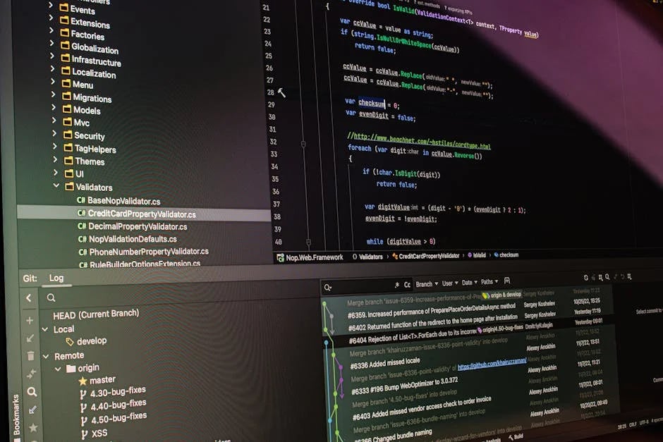Toggle the regex button in the log search field
This screenshot has height=442, width=663.
click(396, 286)
